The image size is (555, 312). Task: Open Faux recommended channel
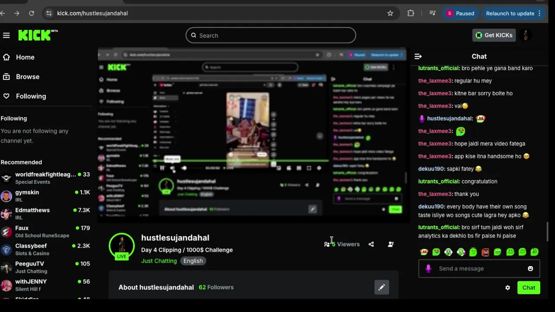click(x=46, y=231)
